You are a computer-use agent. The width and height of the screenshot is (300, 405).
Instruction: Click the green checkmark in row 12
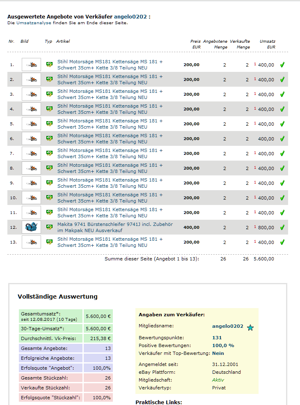(x=282, y=227)
